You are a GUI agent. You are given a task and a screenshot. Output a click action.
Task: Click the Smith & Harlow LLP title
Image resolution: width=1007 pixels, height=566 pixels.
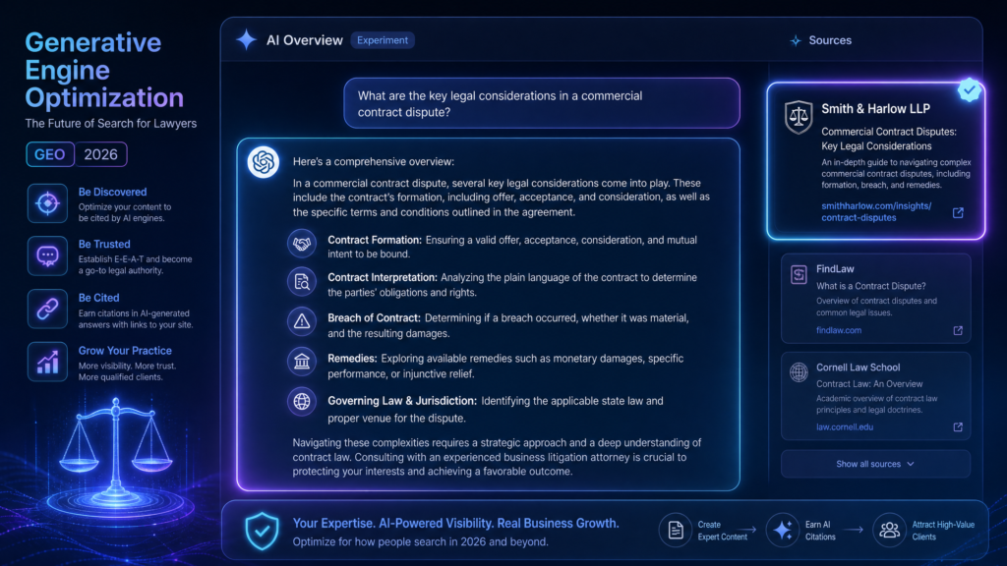(x=875, y=109)
